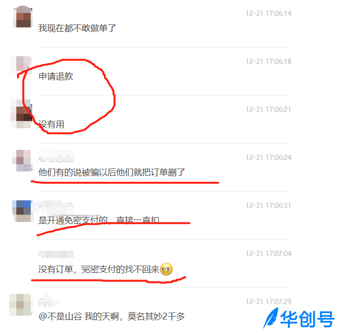This screenshot has height=330, width=337.
Task: Click avatar beside 我现在都不敢做单了 message
Action: [23, 17]
